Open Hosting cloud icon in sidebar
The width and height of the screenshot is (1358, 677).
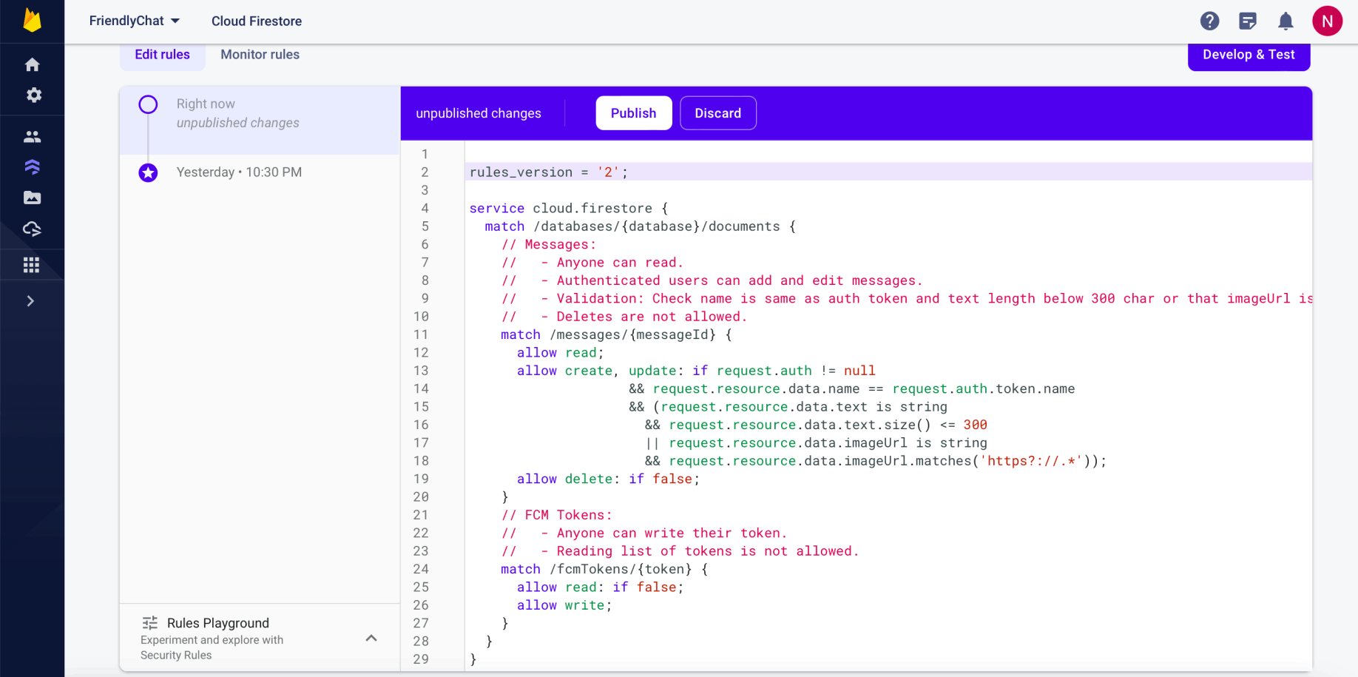coord(32,229)
